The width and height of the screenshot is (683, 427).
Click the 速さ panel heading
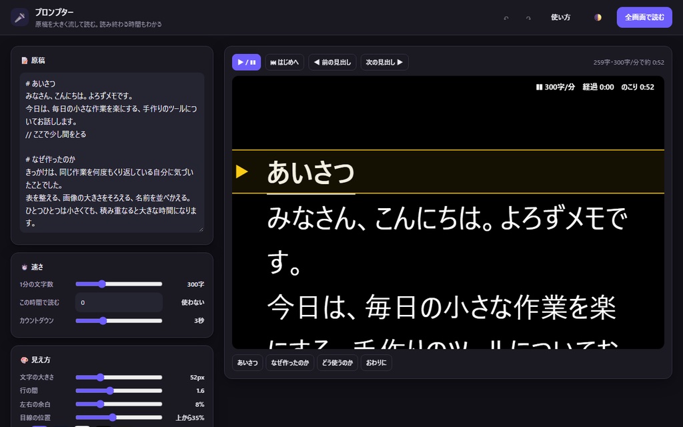[37, 267]
